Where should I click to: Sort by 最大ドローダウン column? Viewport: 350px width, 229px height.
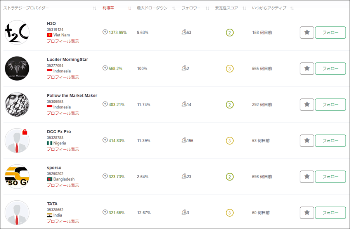pyautogui.click(x=174, y=8)
